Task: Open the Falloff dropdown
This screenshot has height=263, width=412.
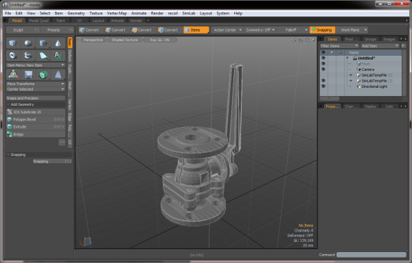Action: tap(293, 30)
